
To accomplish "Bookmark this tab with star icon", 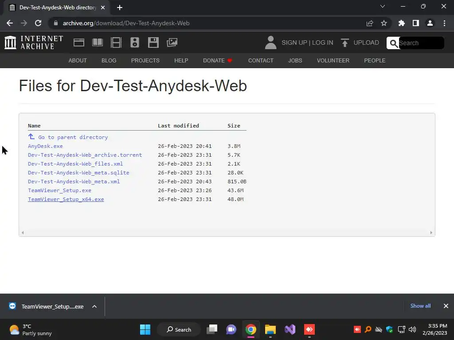I will (384, 23).
